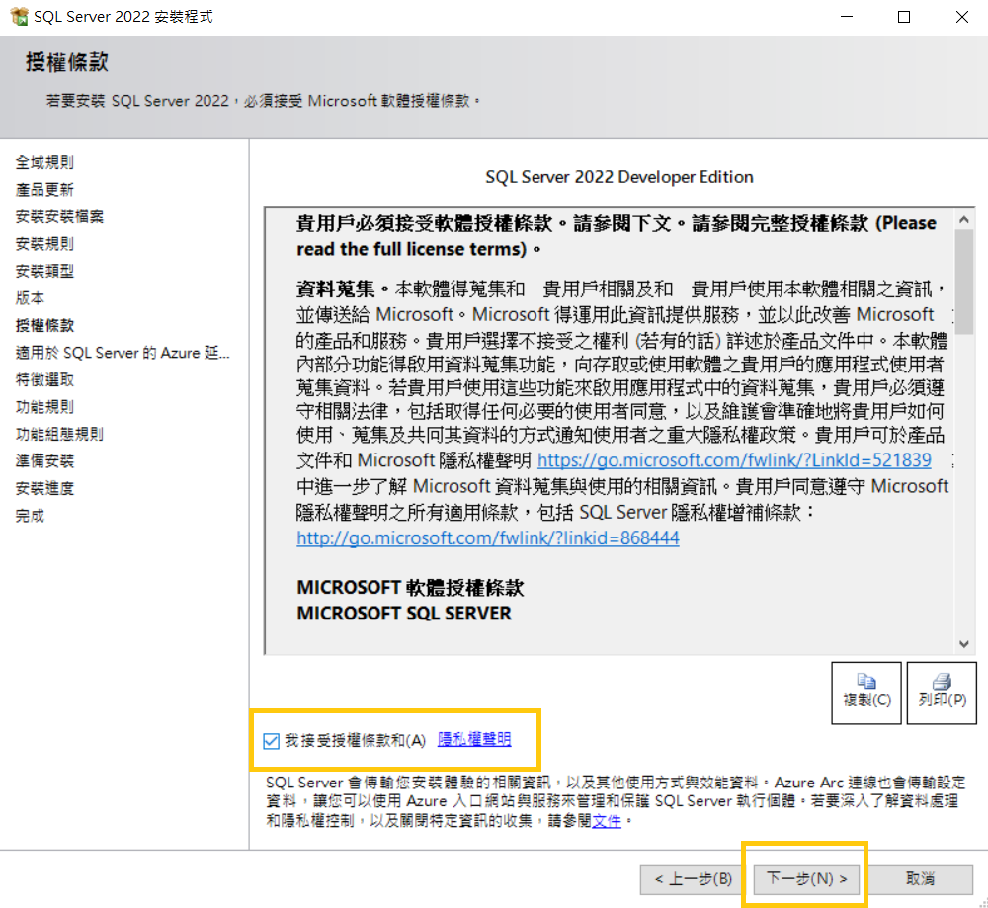This screenshot has height=908, width=988.
Task: Open the linkid=868444 privacy supplement URL
Action: click(488, 537)
